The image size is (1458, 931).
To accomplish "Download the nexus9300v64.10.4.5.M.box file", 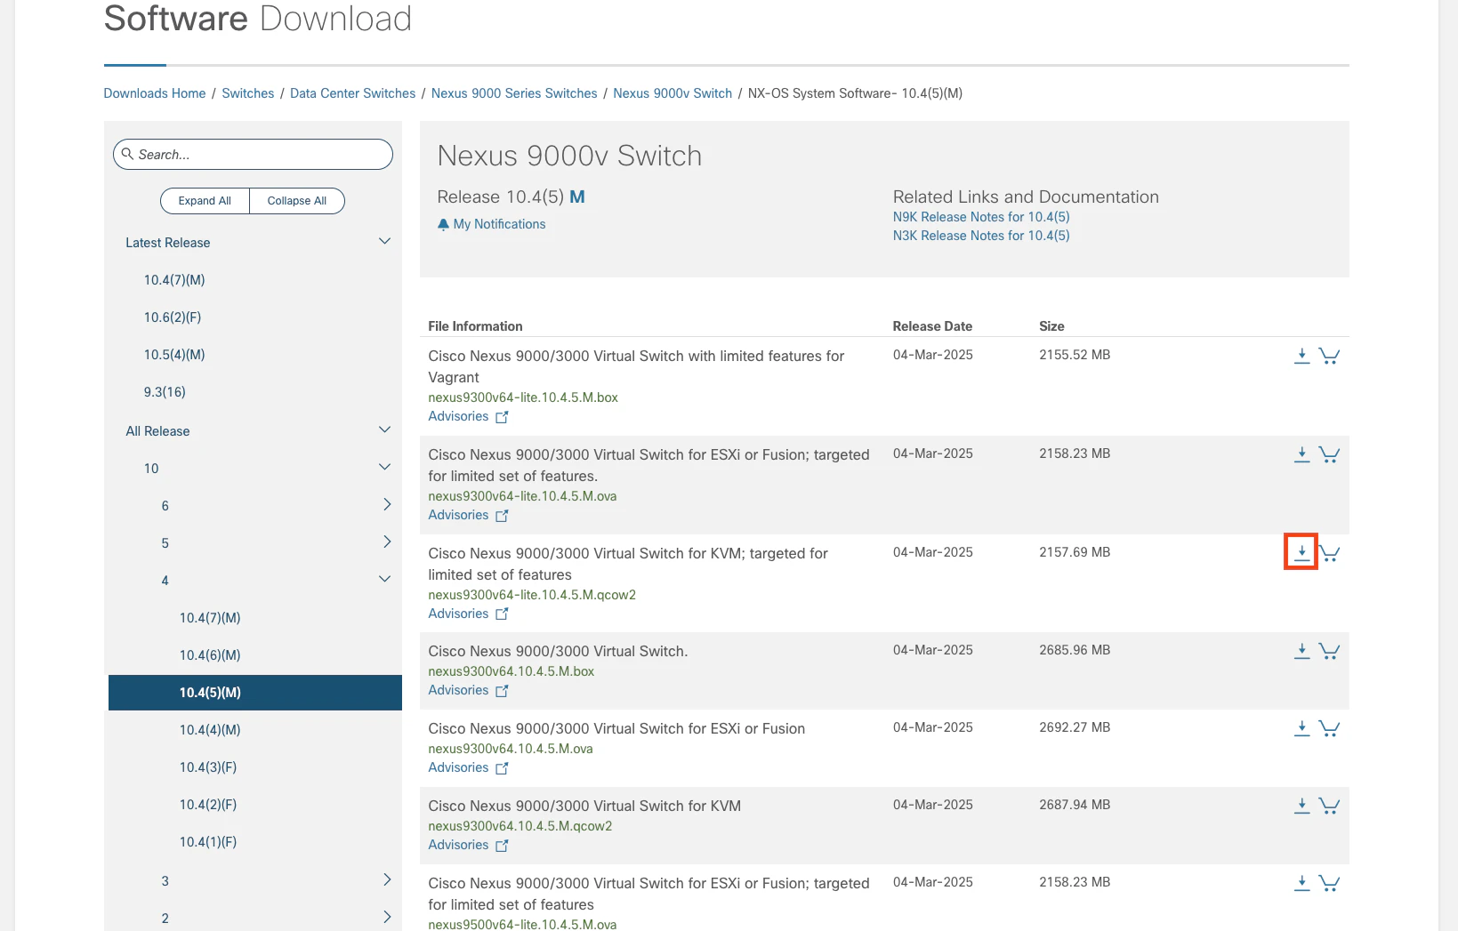I will 1301,651.
